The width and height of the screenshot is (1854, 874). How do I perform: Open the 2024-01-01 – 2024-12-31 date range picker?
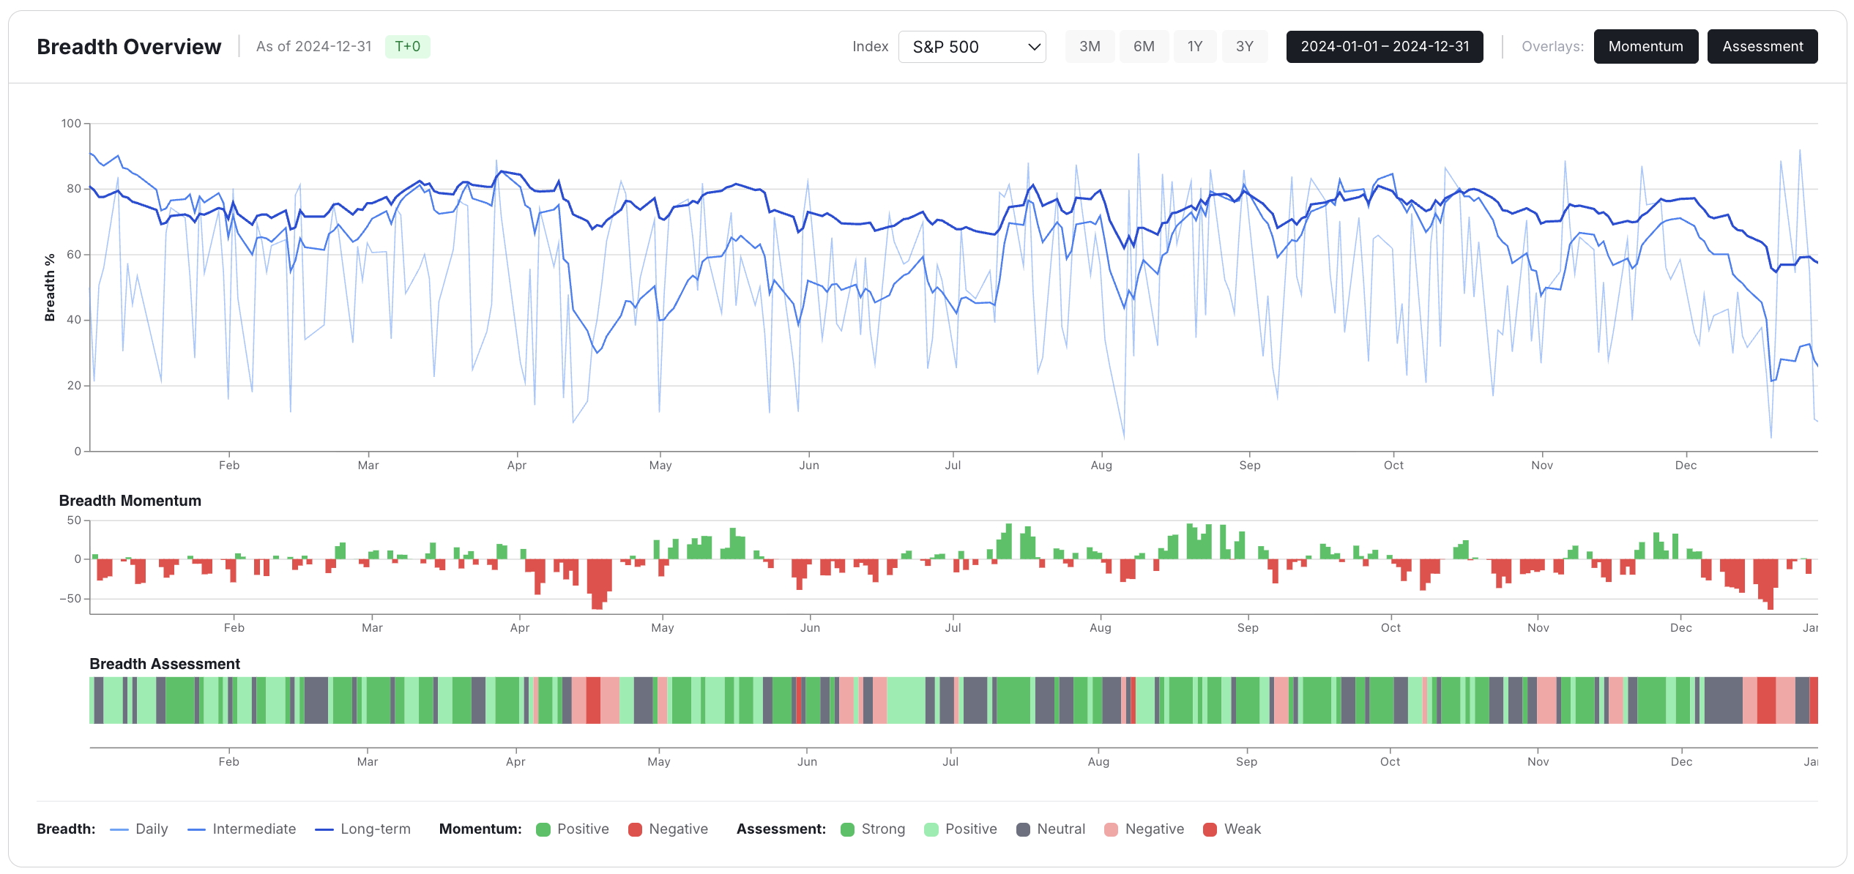coord(1384,47)
